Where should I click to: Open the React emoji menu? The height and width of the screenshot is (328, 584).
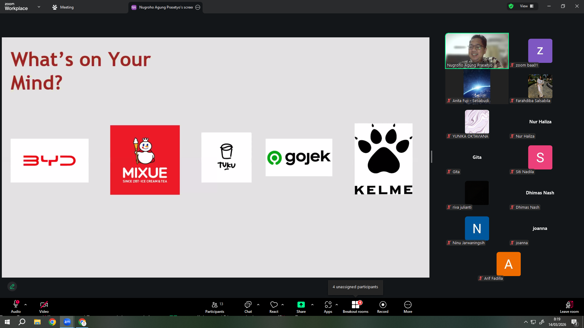[x=274, y=307]
